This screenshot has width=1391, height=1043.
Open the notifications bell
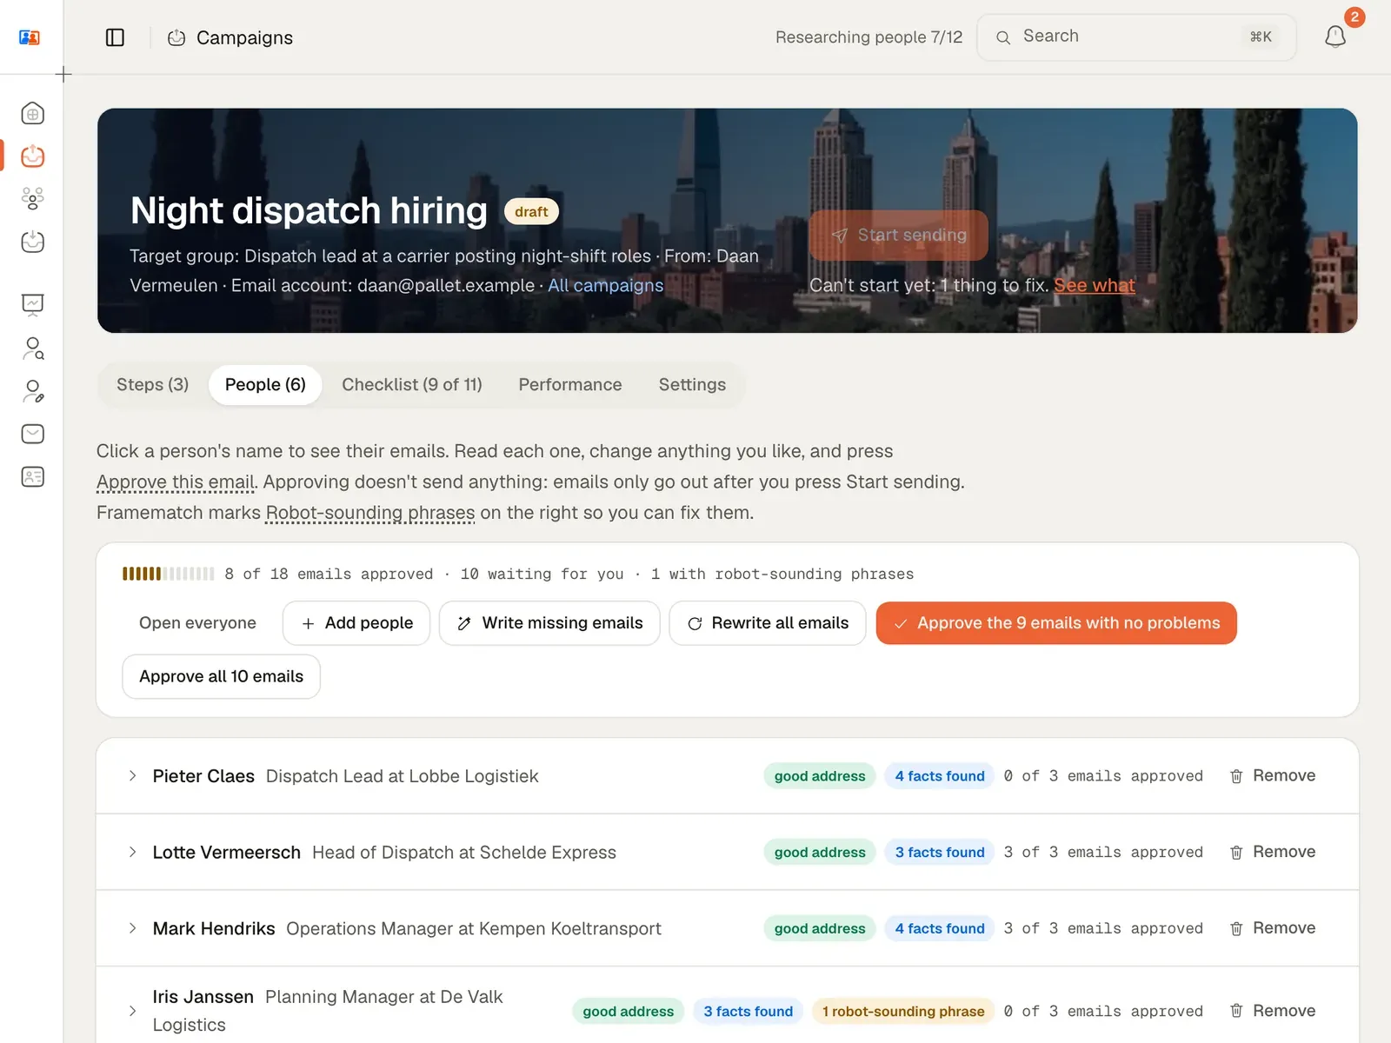tap(1335, 37)
